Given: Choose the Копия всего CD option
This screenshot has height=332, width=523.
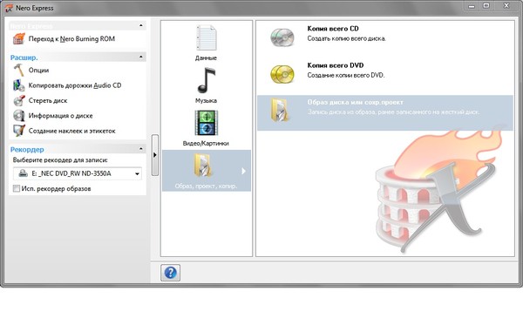Looking at the screenshot, I should coord(385,37).
